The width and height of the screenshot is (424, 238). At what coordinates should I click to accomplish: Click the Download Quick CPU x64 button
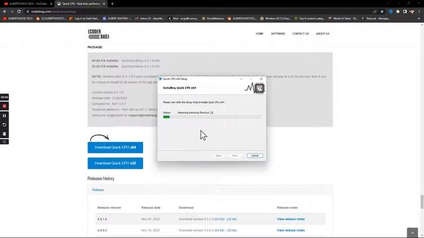pos(115,147)
